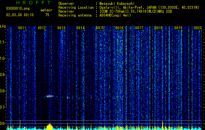Click the 0.8 kHz axis label
The image size is (205, 130).
click(3, 91)
